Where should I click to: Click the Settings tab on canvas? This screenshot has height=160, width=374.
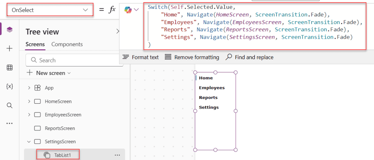coord(209,107)
